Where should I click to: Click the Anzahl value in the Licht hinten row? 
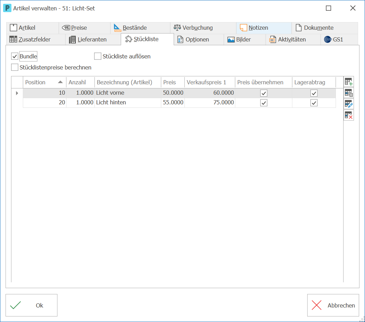tap(80, 103)
